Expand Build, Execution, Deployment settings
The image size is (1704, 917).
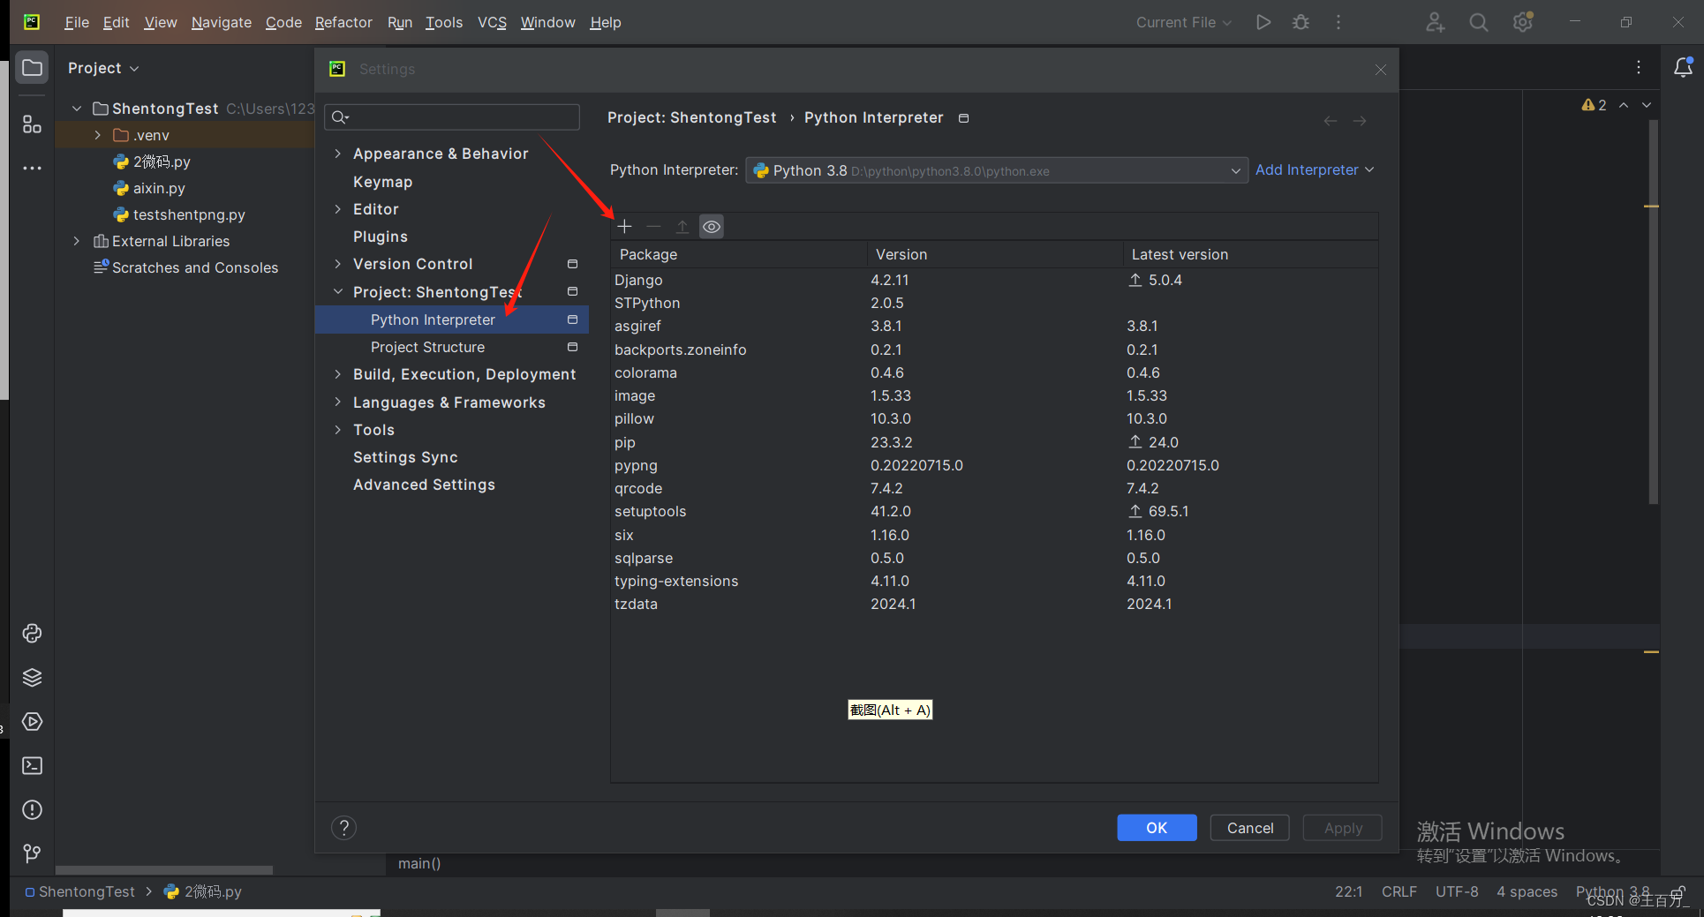point(337,374)
